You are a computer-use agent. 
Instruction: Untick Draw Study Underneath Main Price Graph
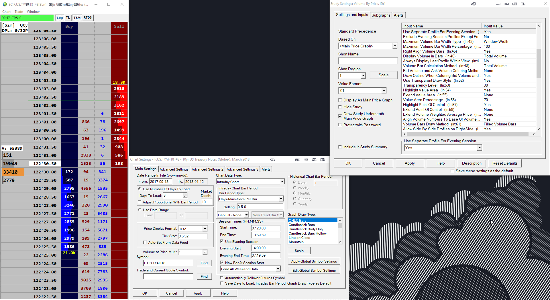point(340,116)
